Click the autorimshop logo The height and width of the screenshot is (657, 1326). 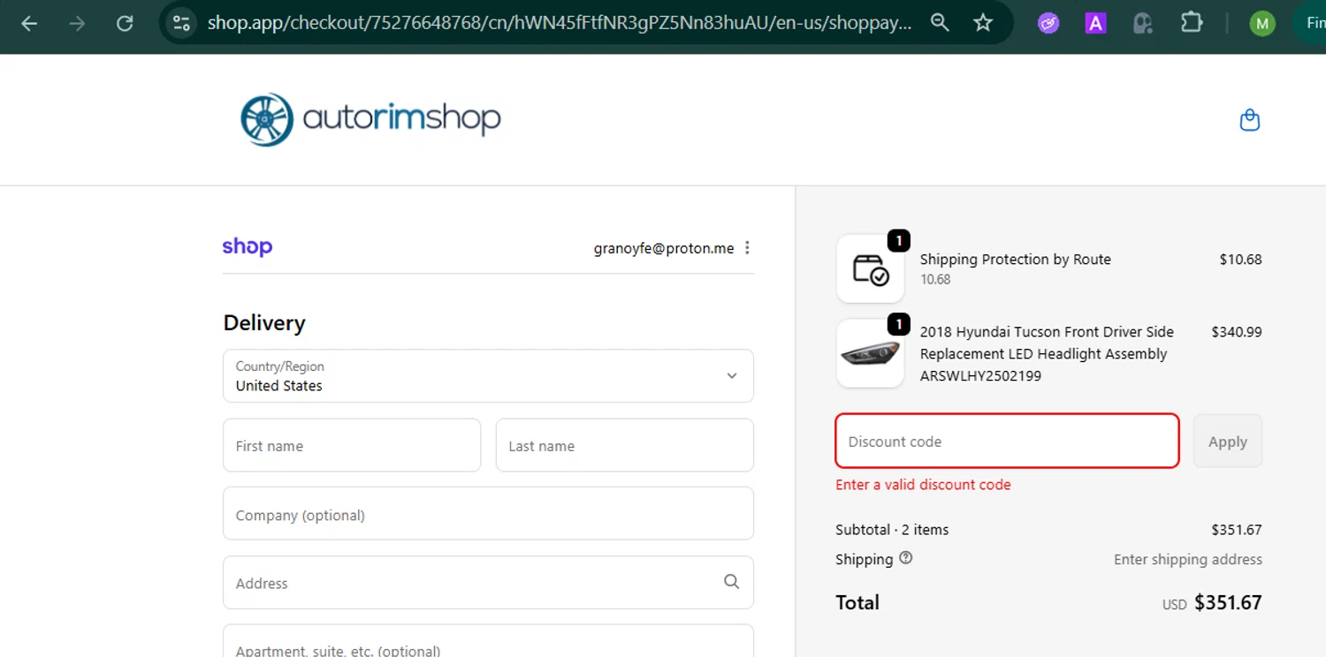pos(370,119)
